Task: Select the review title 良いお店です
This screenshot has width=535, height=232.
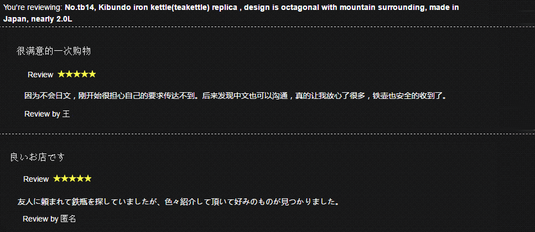Action: pyautogui.click(x=37, y=157)
